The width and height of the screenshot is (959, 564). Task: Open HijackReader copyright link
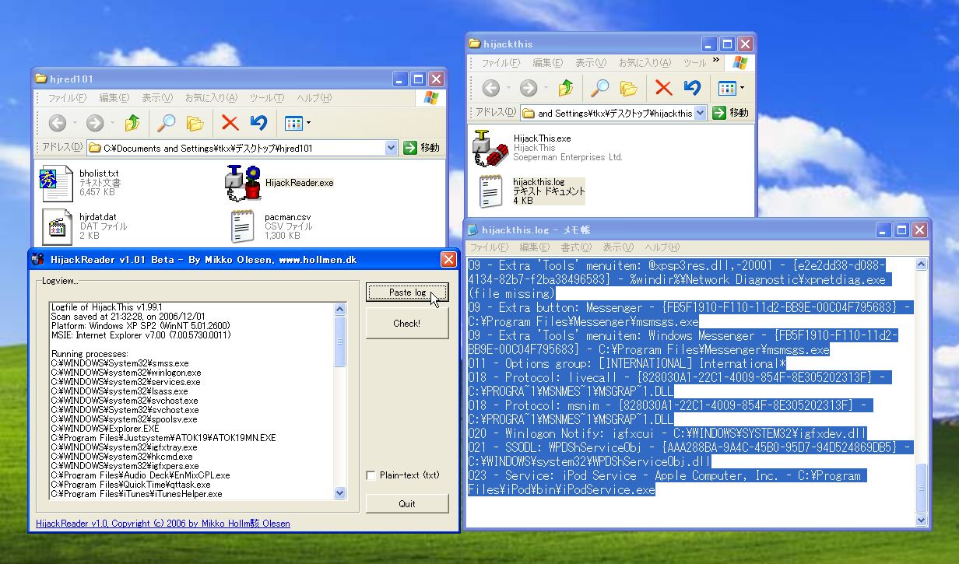pyautogui.click(x=163, y=524)
